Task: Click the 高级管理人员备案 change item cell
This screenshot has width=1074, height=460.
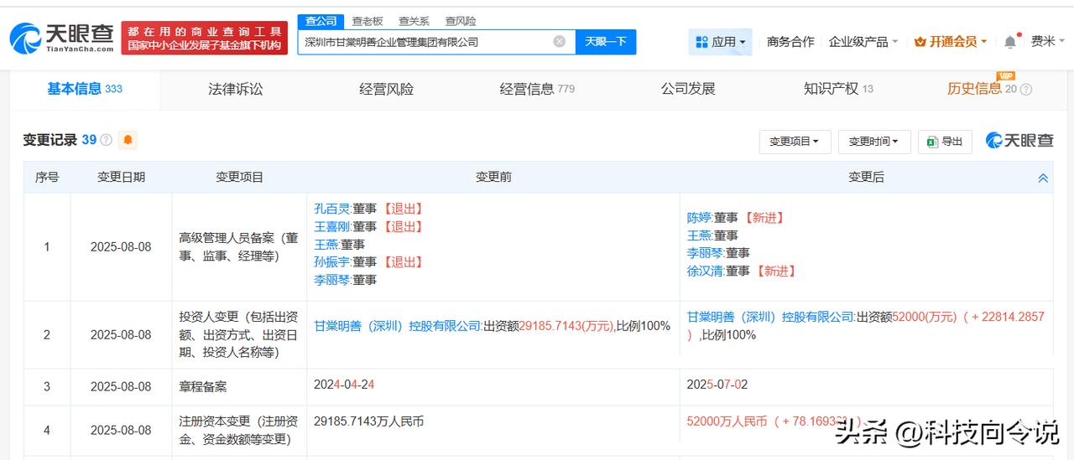Action: 239,247
